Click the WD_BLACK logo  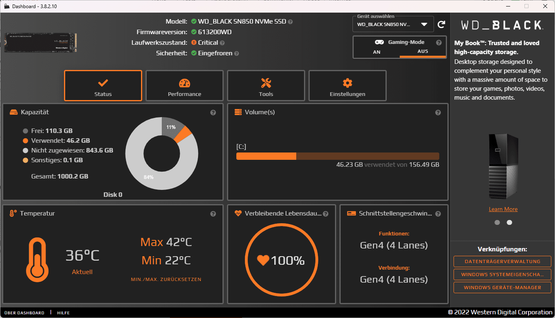(502, 25)
